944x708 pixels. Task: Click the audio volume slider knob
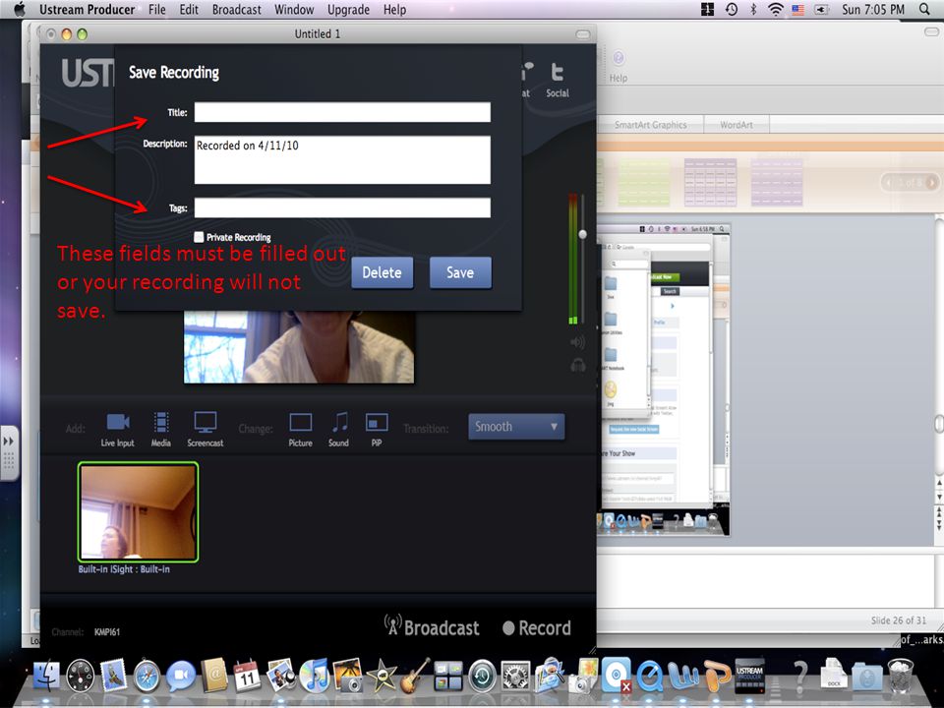tap(582, 234)
